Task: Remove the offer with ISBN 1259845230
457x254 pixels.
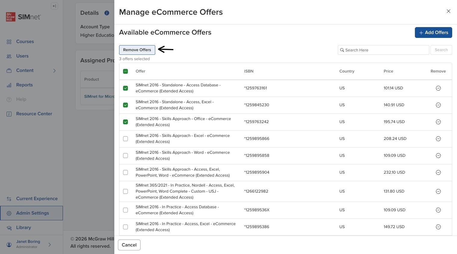Action: (438, 105)
